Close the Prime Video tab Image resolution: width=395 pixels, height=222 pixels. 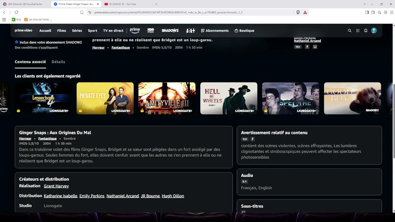click(x=98, y=4)
